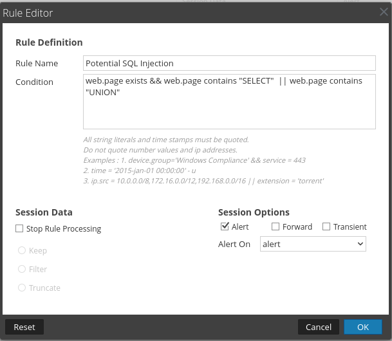Confirm the rule with OK
392x341 pixels.
pyautogui.click(x=363, y=327)
